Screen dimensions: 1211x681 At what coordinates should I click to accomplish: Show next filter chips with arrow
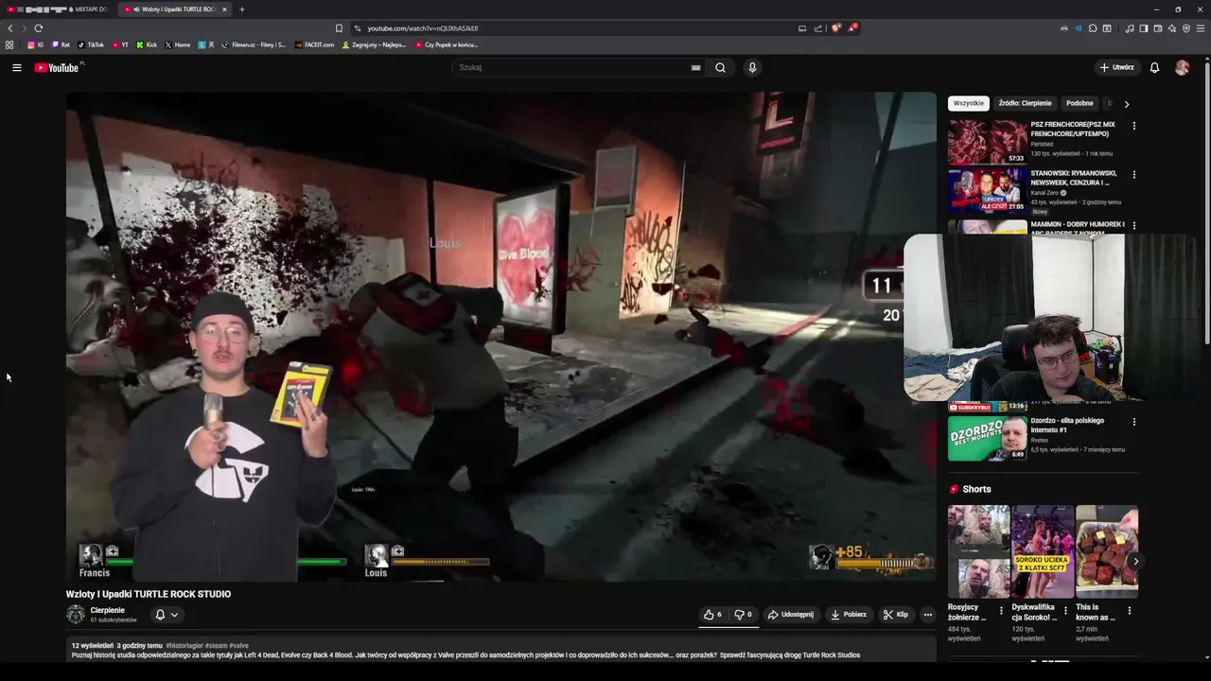(x=1126, y=104)
